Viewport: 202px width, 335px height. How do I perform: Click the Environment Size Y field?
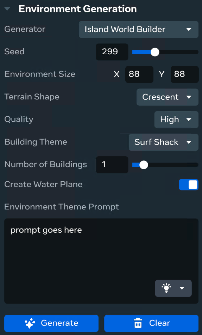click(184, 74)
